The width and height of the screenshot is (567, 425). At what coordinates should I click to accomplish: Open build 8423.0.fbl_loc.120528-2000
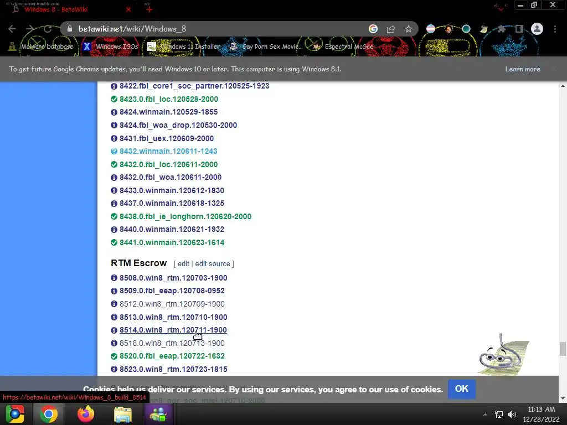(x=169, y=99)
